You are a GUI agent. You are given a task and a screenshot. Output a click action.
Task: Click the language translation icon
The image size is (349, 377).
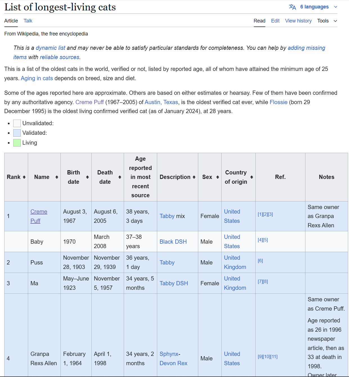click(x=292, y=7)
